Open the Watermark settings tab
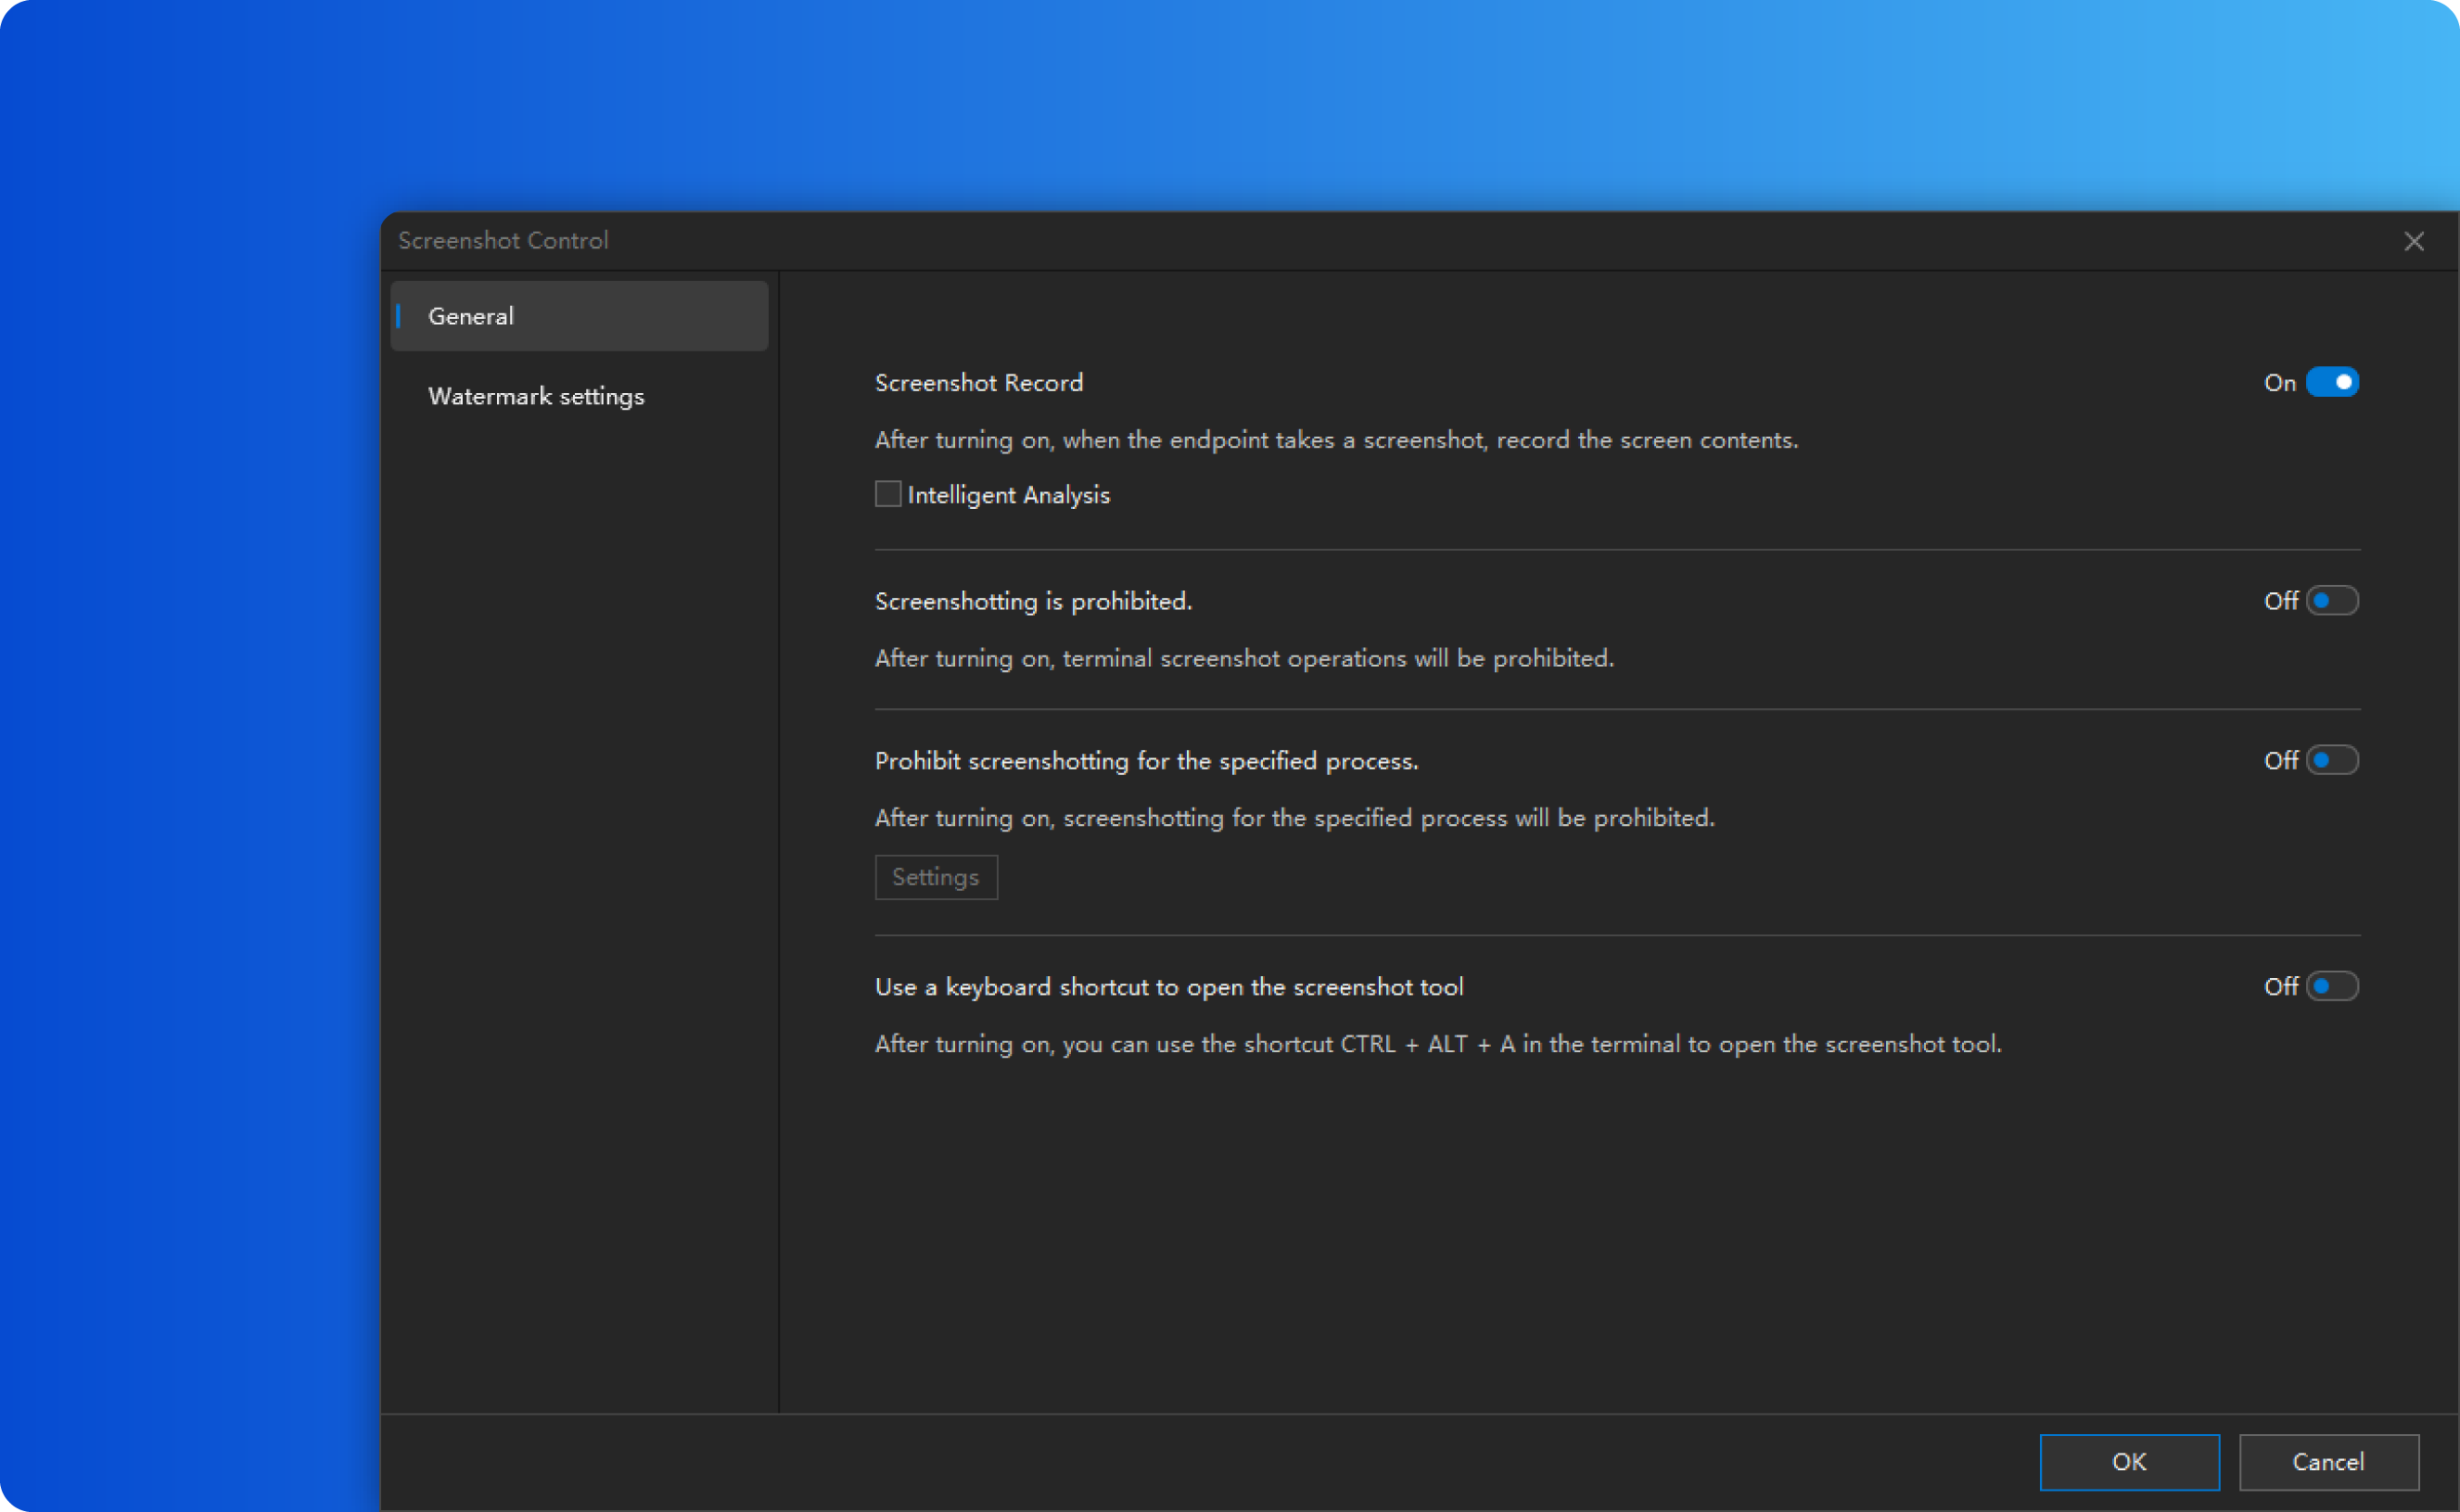Viewport: 2460px width, 1512px height. (536, 396)
